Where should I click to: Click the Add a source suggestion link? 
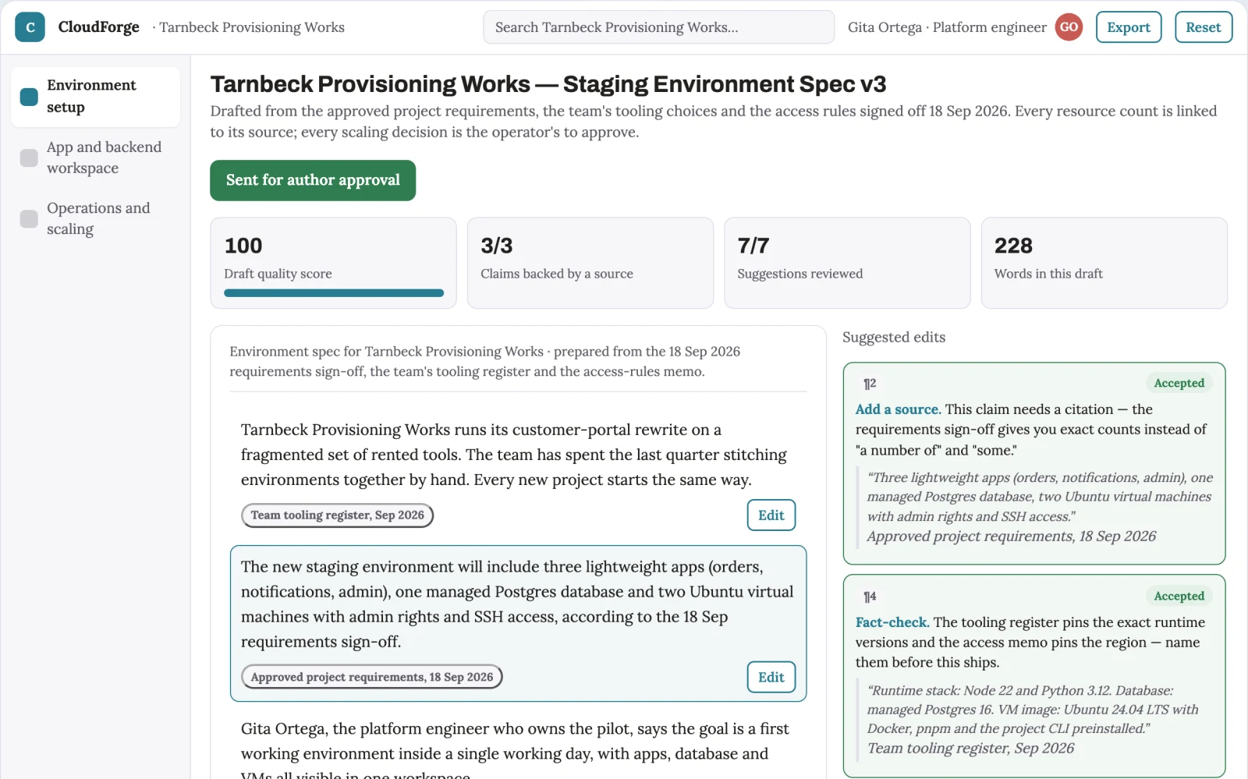[x=897, y=409]
